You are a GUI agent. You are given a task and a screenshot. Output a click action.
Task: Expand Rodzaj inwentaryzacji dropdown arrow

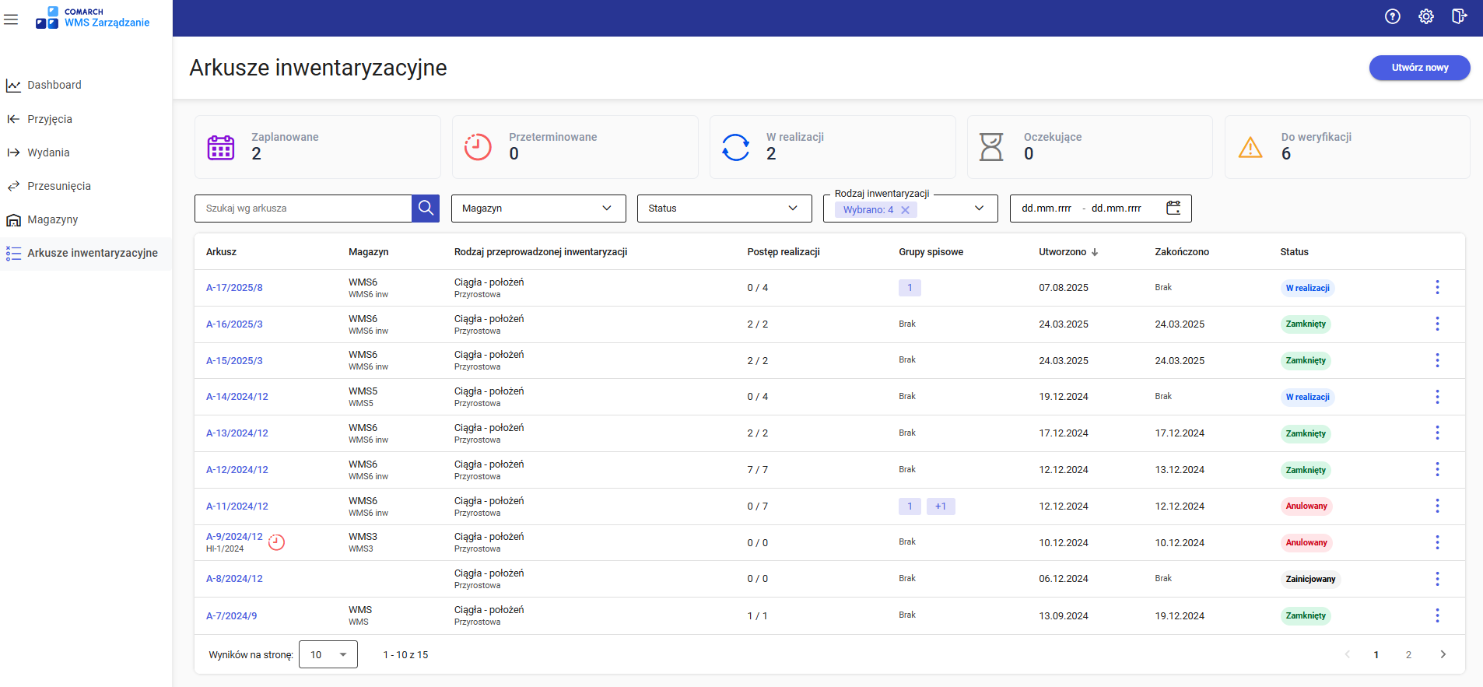979,209
